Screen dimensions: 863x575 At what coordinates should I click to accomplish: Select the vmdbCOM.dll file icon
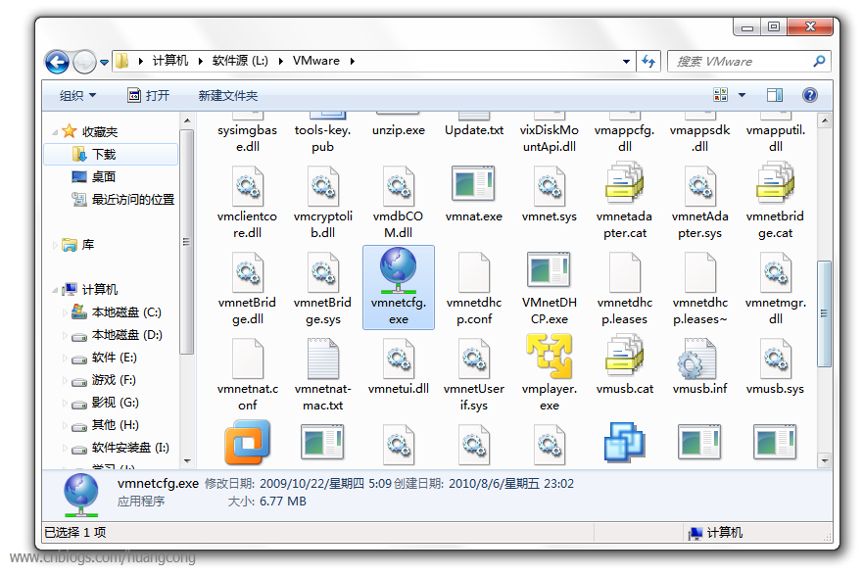tap(399, 186)
